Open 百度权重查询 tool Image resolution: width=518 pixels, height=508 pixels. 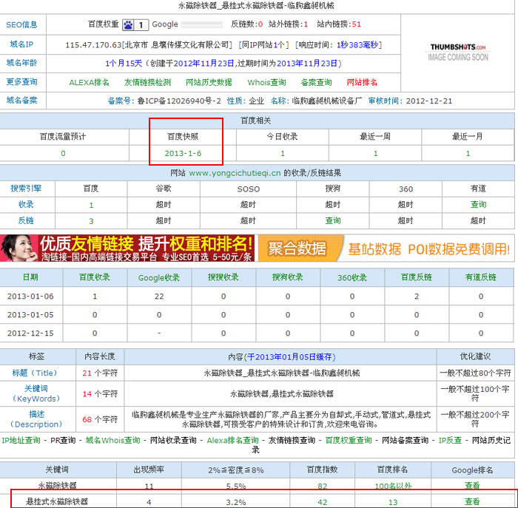pos(349,440)
